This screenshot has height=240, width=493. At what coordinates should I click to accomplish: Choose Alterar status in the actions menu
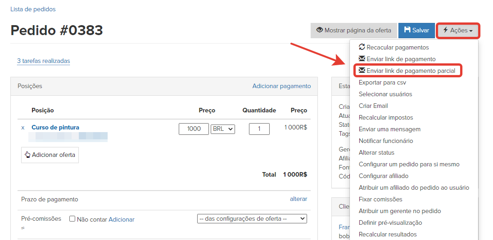click(376, 152)
